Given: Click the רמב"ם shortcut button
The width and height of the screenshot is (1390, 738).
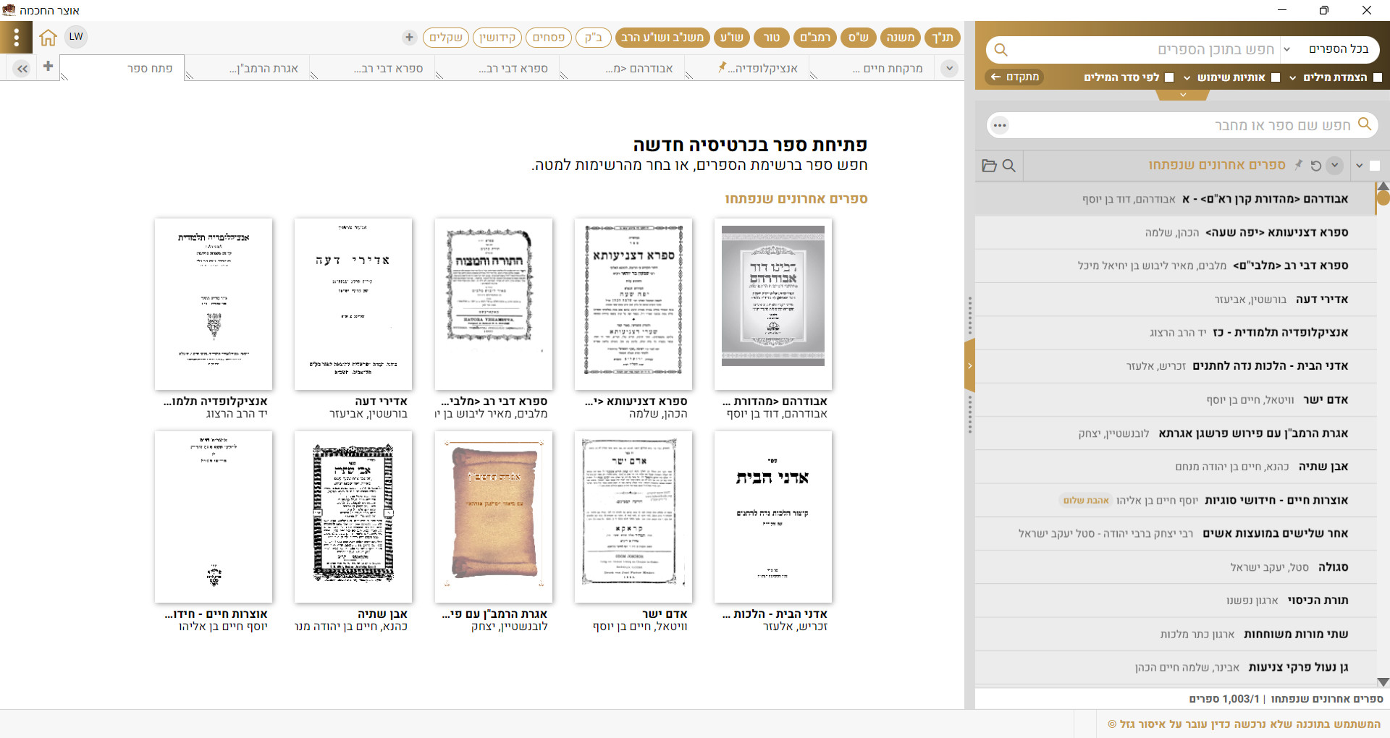Looking at the screenshot, I should [x=815, y=38].
